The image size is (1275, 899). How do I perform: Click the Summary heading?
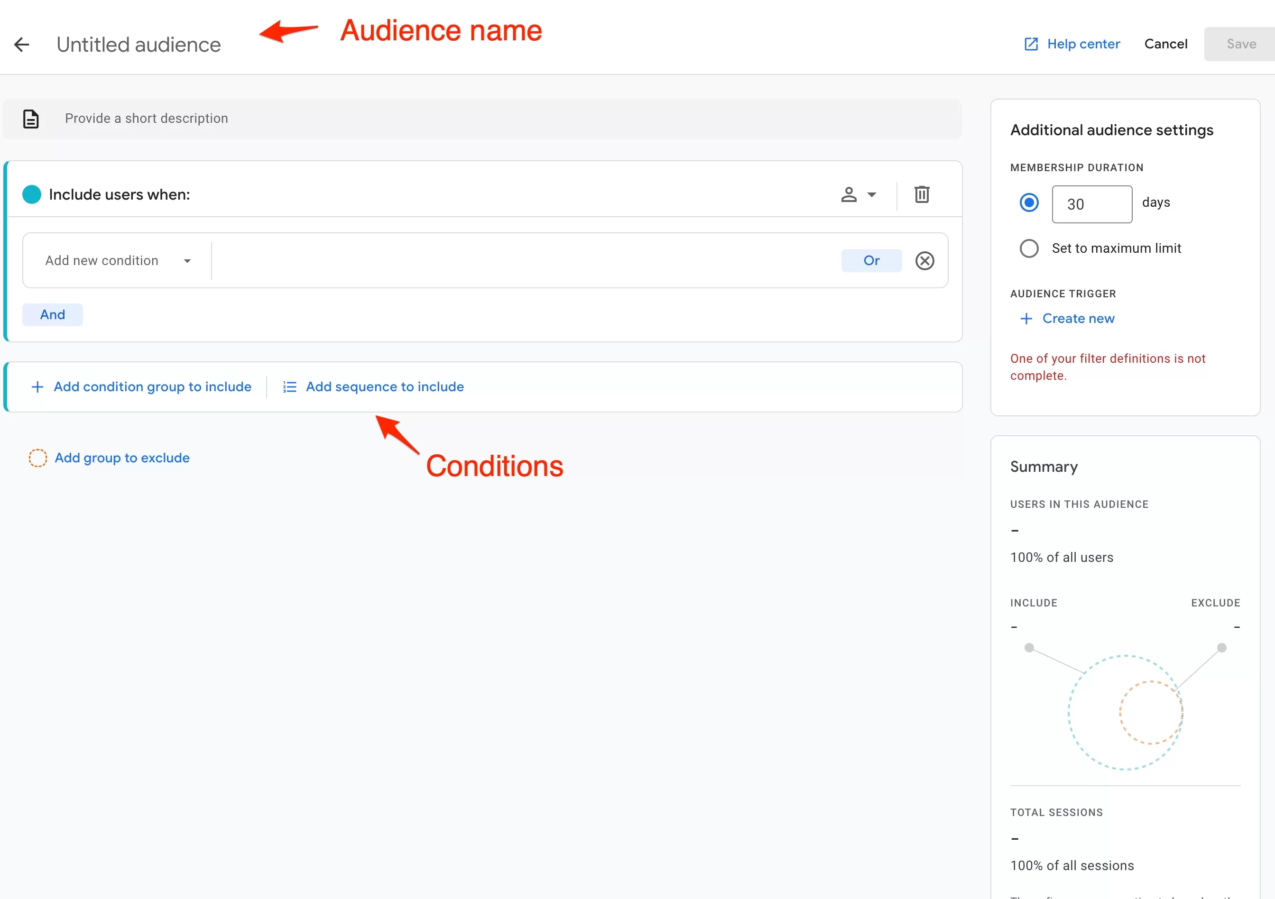[1044, 467]
